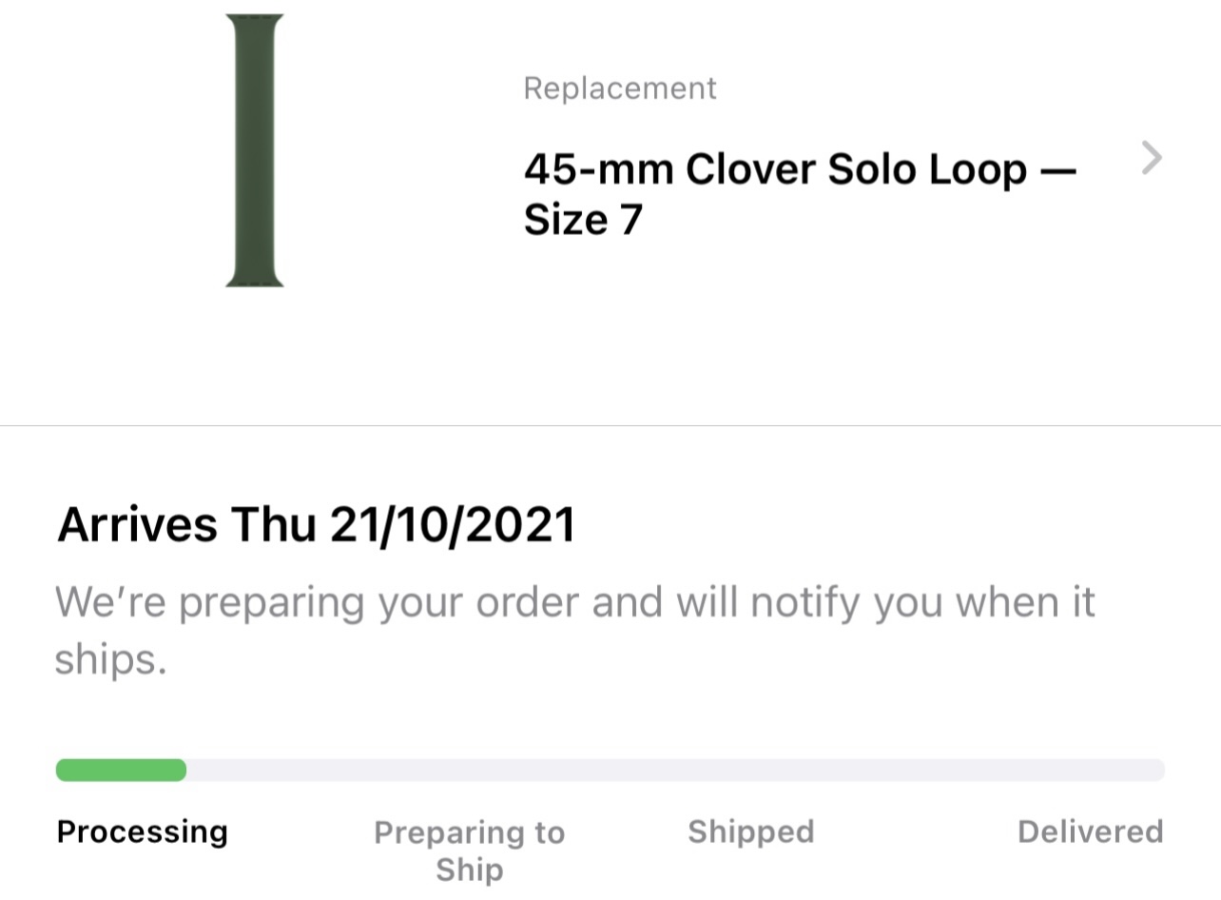Click the "21/10/2021" delivery date
This screenshot has height=900, width=1221.
coord(453,525)
